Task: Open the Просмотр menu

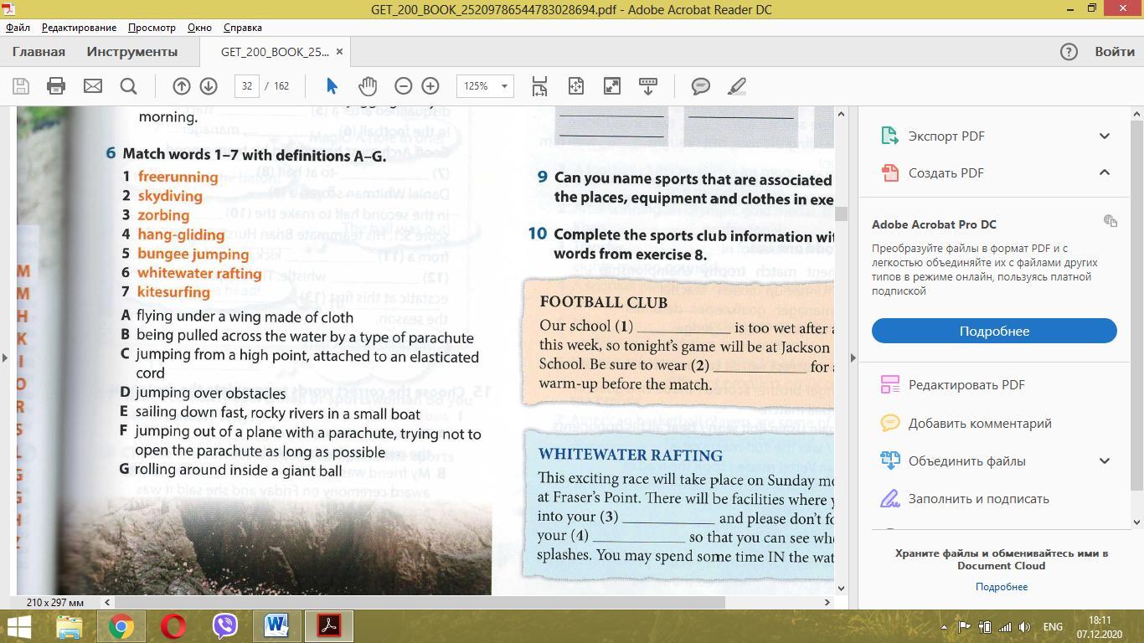Action: tap(152, 28)
